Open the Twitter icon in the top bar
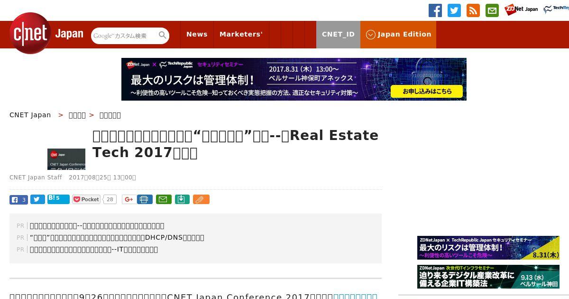 coord(454,10)
